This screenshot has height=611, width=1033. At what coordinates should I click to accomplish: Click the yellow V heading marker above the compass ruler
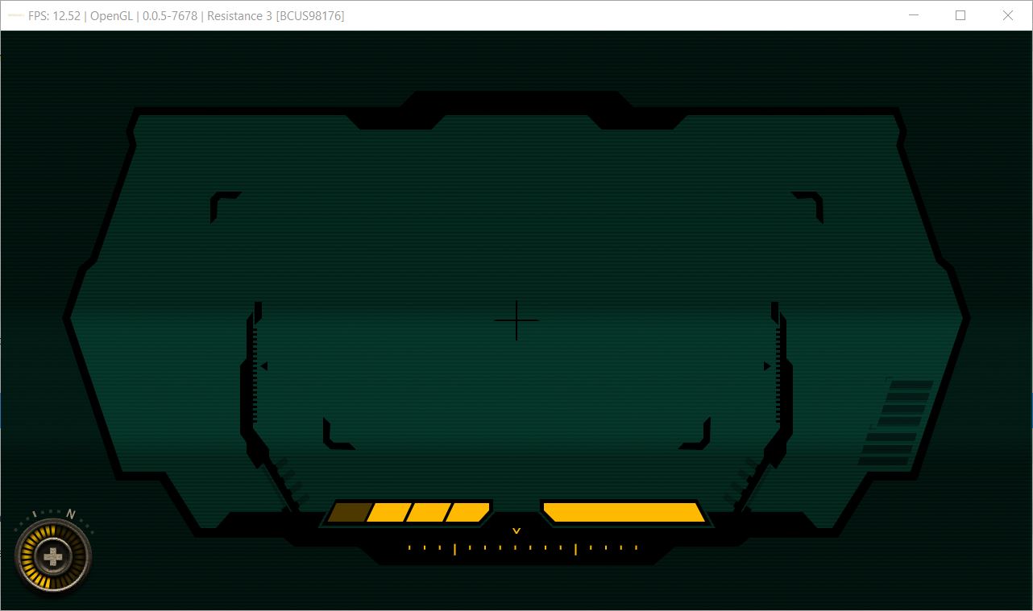[516, 531]
